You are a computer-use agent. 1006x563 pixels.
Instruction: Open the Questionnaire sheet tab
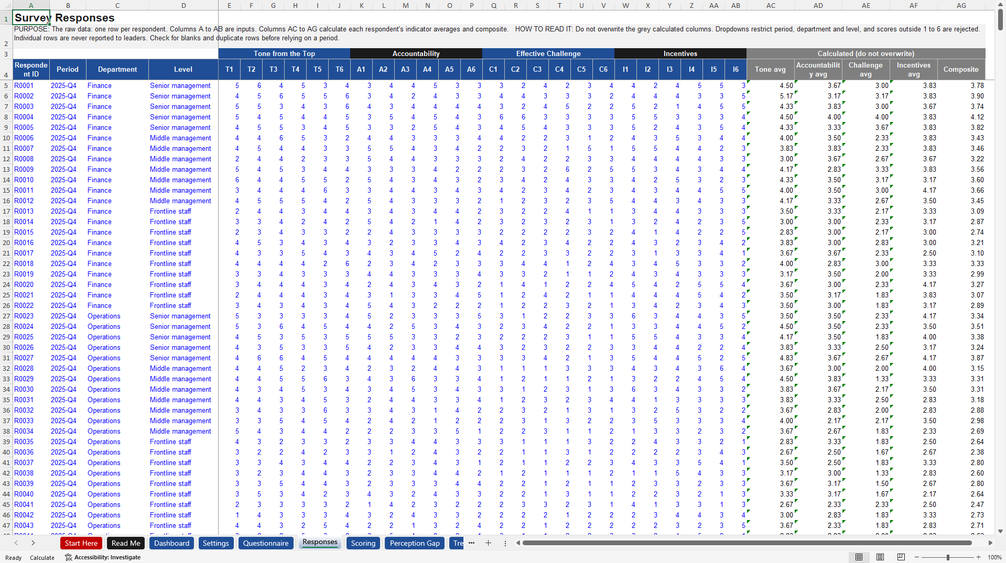point(266,543)
